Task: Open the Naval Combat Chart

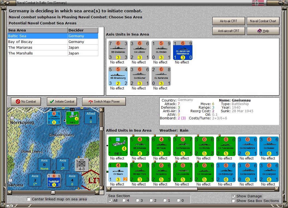Action: pos(263,21)
